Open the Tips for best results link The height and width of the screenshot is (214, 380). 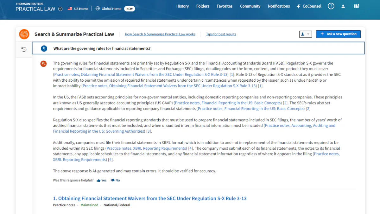coord(221,34)
